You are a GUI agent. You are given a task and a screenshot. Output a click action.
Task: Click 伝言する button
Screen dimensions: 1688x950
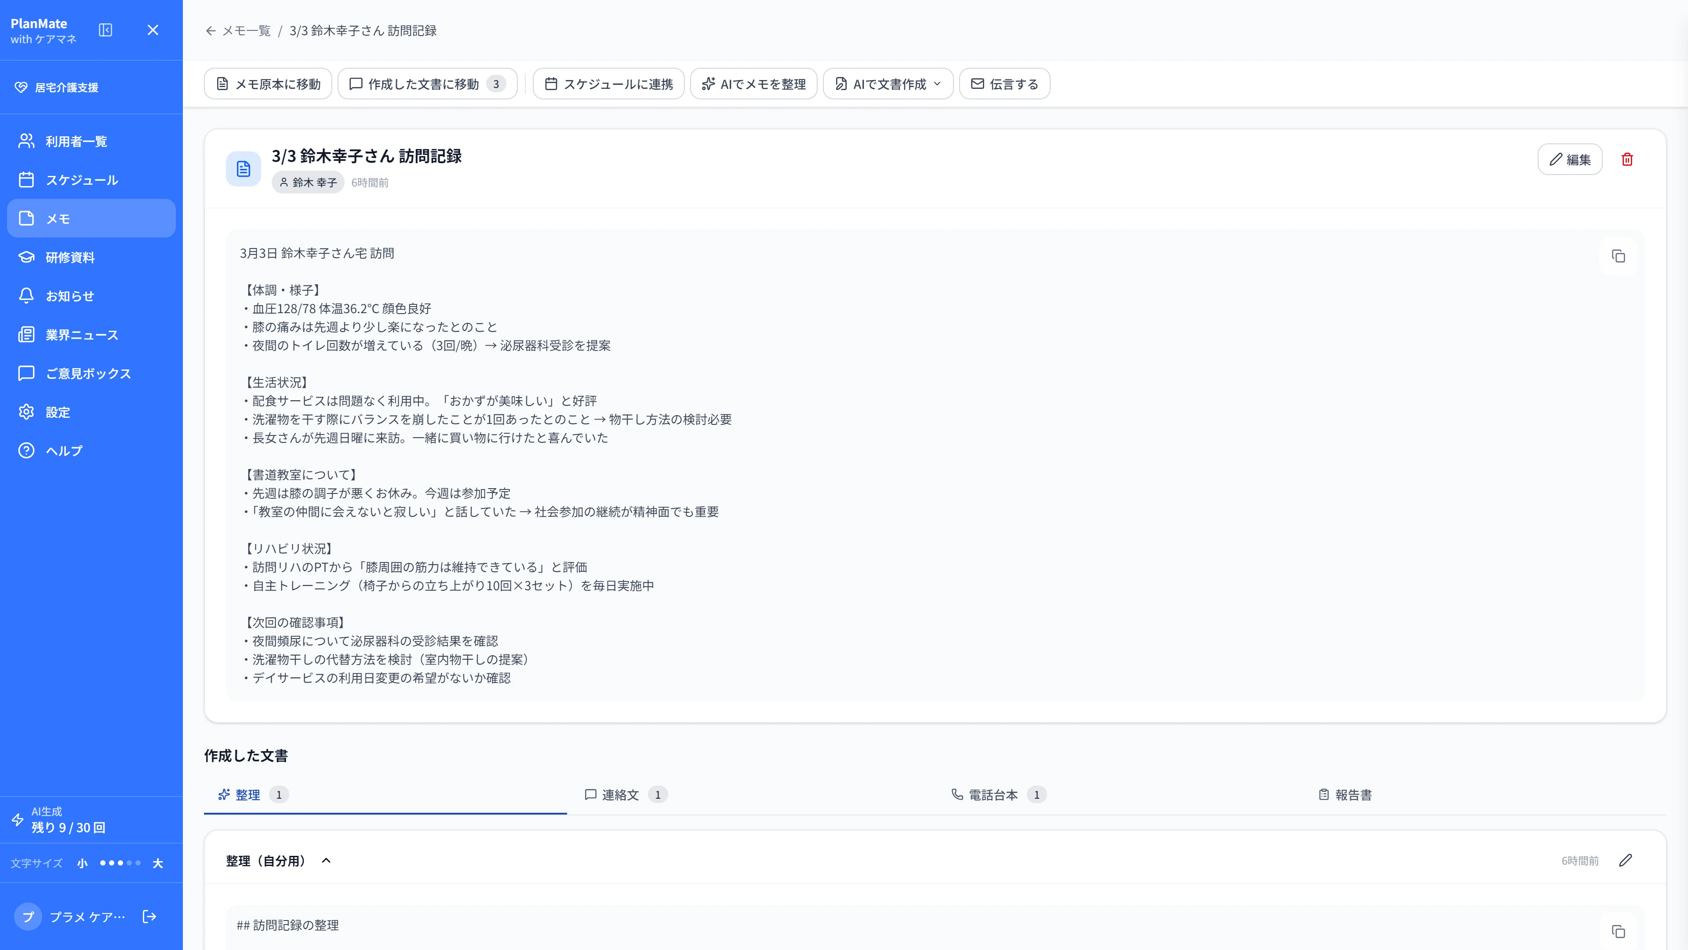[1004, 84]
